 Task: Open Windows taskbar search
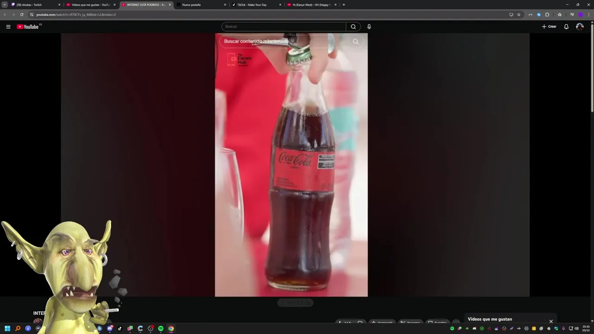point(18,328)
